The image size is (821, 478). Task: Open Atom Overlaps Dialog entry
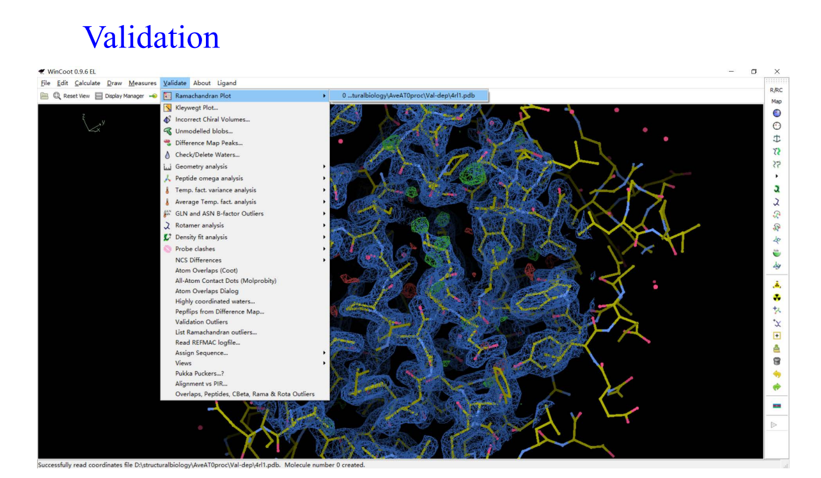245,291
